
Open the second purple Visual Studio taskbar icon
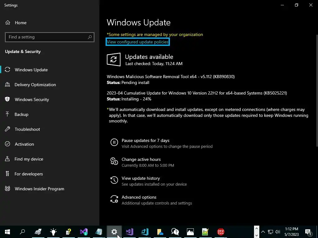[x=129, y=232]
